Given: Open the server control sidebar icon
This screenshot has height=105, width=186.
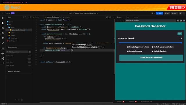Looking at the screenshot, I should click(3, 38).
